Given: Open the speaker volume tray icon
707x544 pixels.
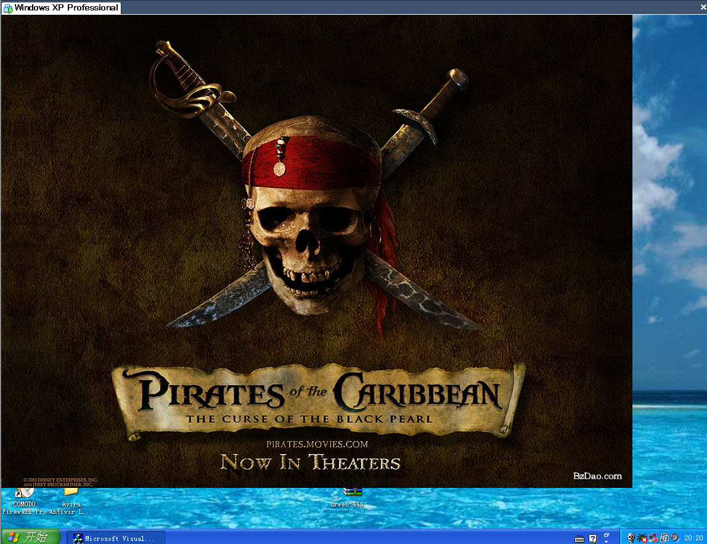Looking at the screenshot, I should pyautogui.click(x=675, y=538).
